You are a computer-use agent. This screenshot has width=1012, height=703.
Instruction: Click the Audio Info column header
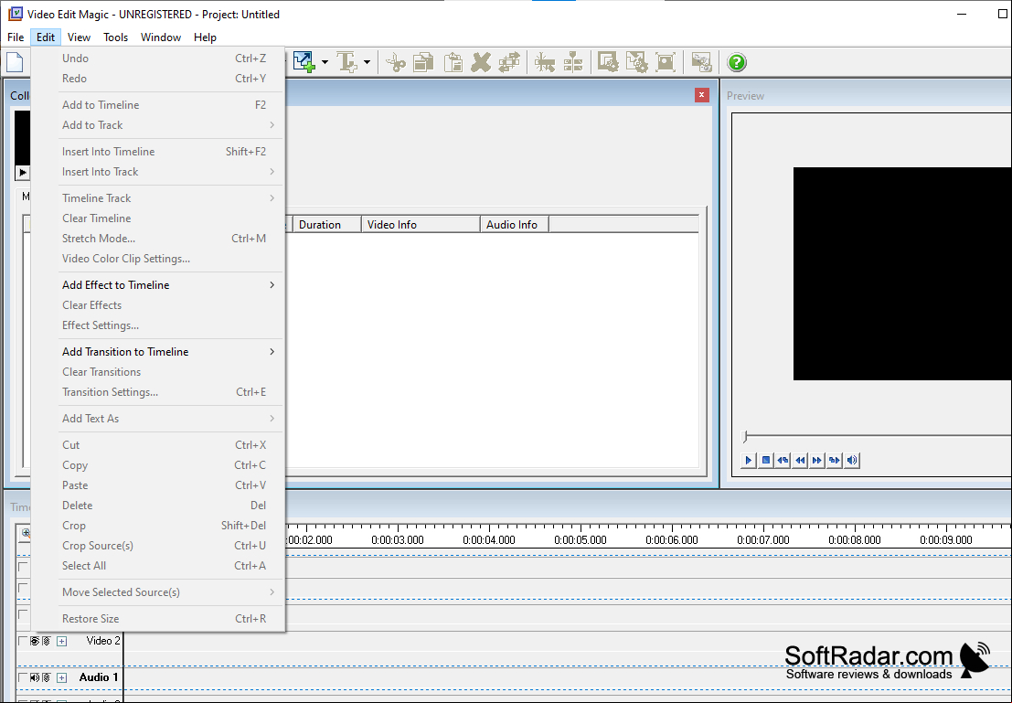click(x=515, y=225)
